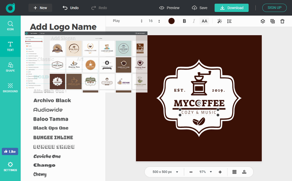
Task: Open the text effects magic wand
Action: 219,21
